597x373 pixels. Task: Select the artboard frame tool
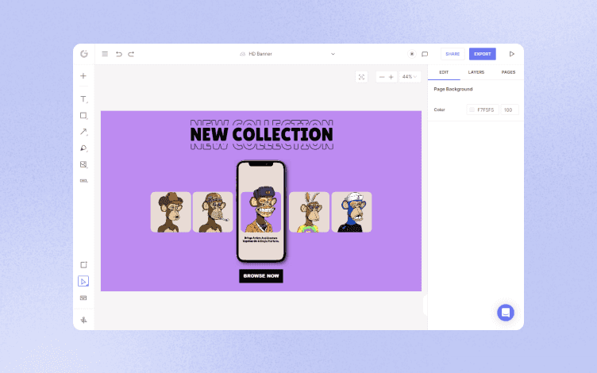tap(83, 265)
